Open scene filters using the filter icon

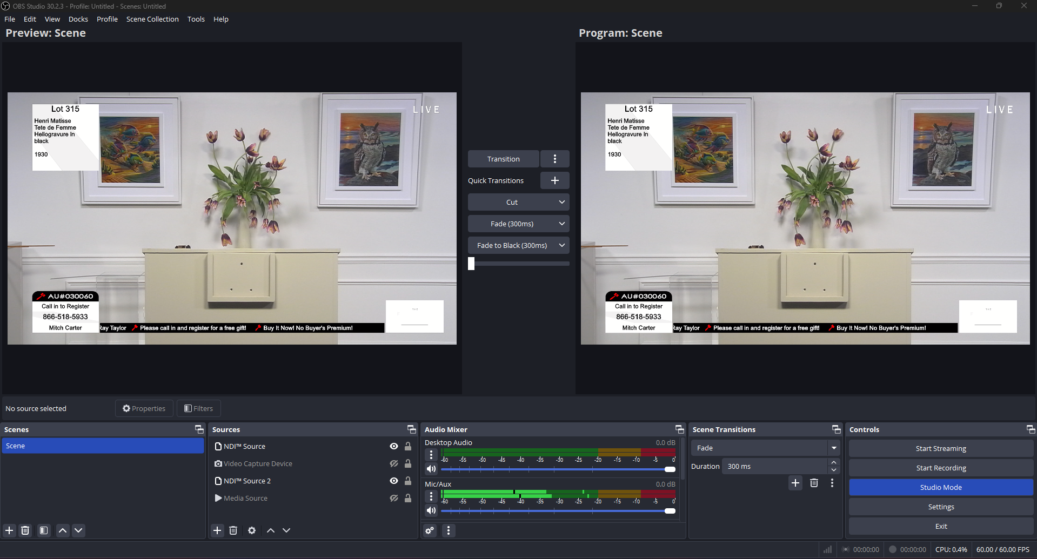43,530
